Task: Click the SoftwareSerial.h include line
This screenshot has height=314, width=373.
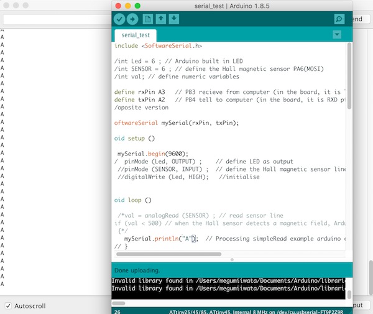Action: pos(158,45)
